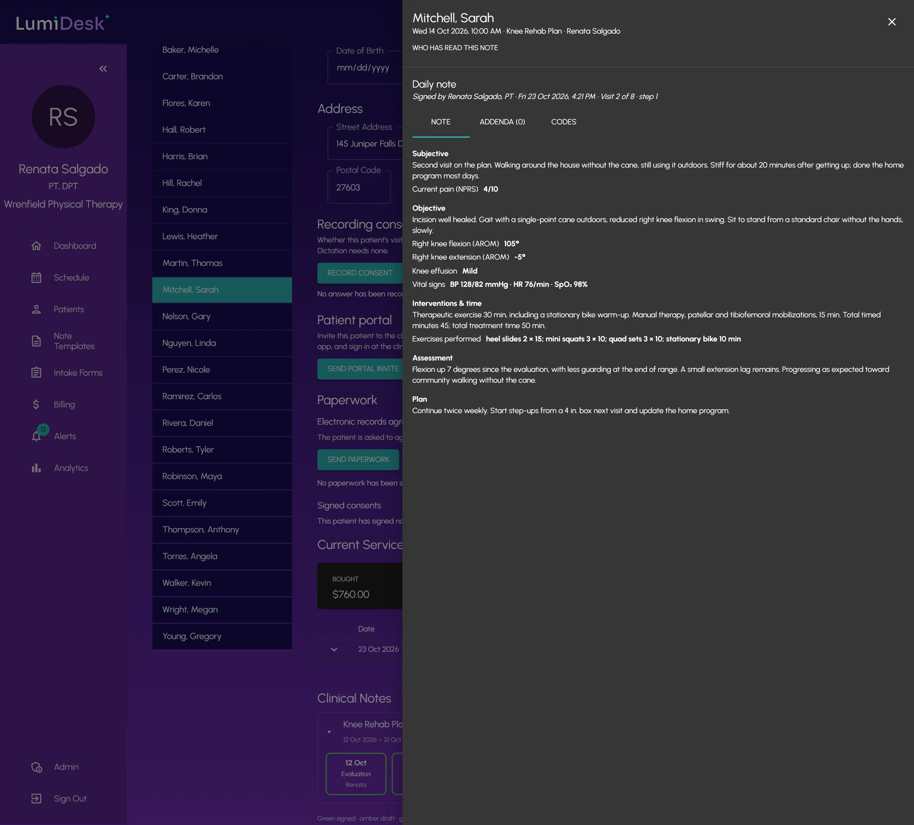
Task: Open Note Templates document icon
Action: pyautogui.click(x=36, y=341)
